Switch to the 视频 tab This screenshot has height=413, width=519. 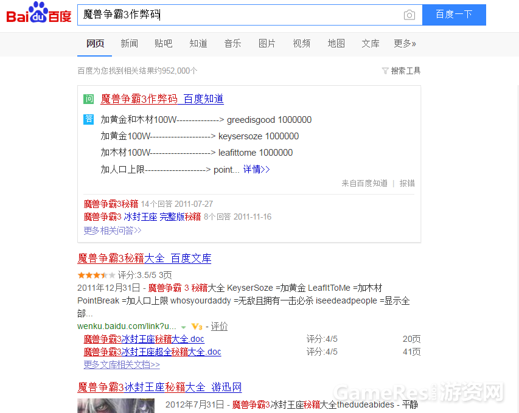302,43
